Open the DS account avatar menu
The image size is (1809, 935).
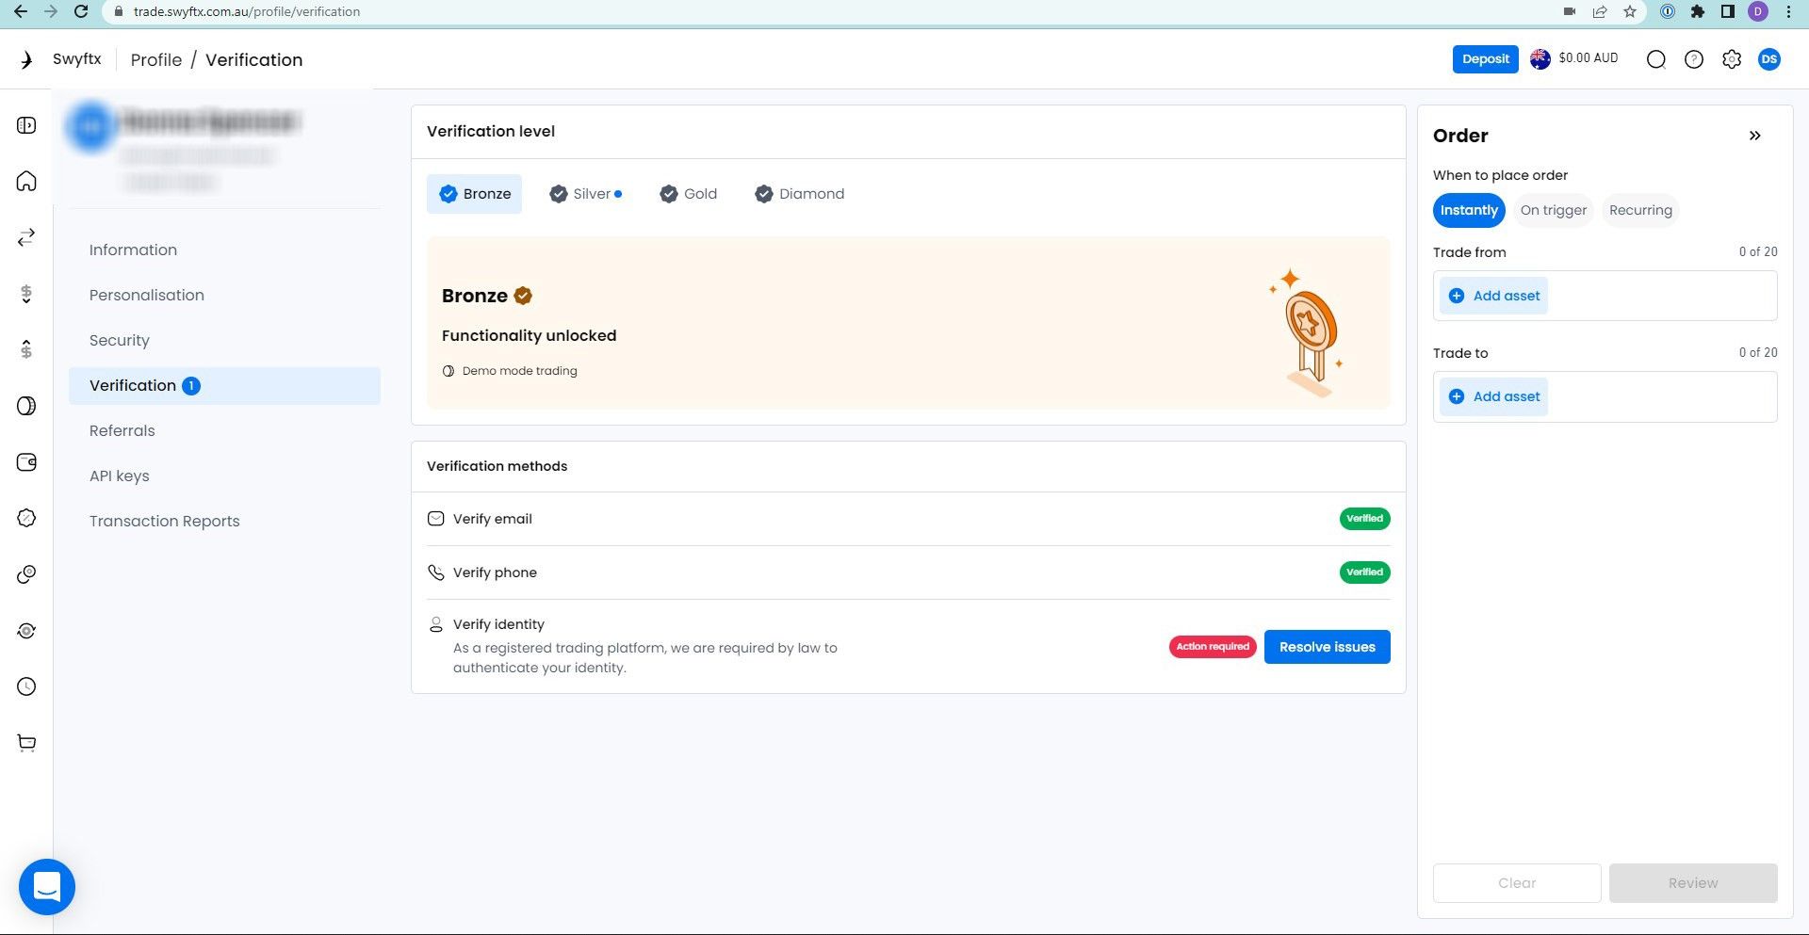click(1768, 59)
